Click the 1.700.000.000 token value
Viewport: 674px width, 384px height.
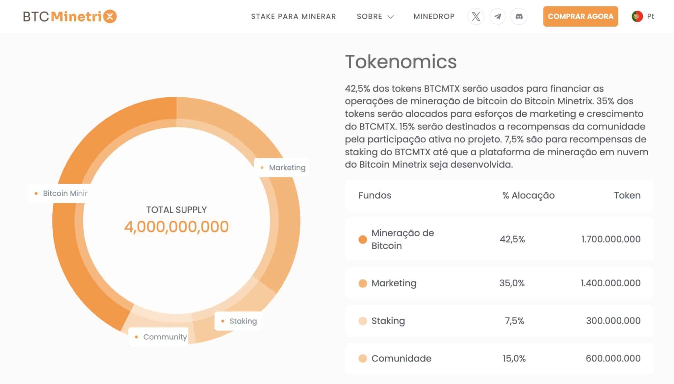point(611,239)
